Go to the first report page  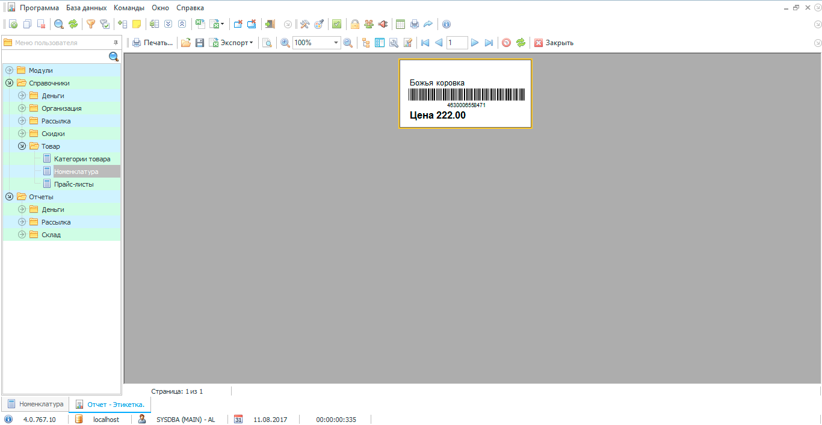[x=425, y=43]
